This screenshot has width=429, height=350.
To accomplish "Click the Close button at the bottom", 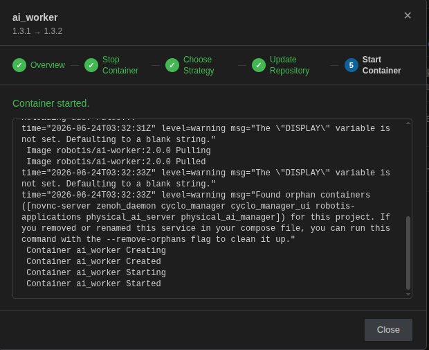I will (x=388, y=330).
